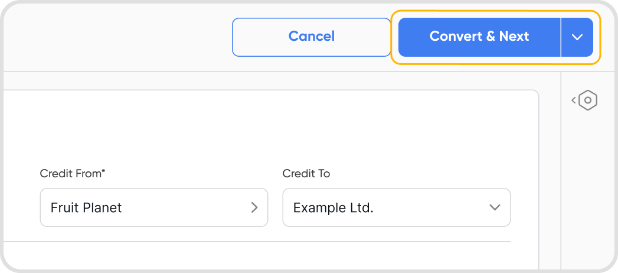
Task: Click the blank form area above Credit To
Action: pos(396,130)
